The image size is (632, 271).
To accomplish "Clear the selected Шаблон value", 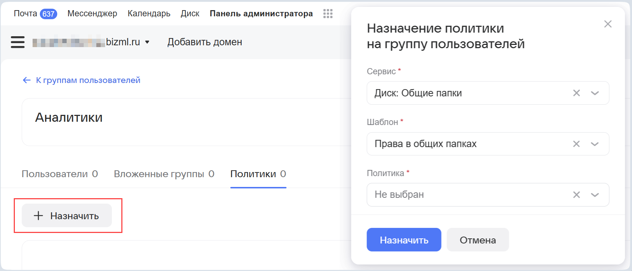I will click(x=576, y=144).
